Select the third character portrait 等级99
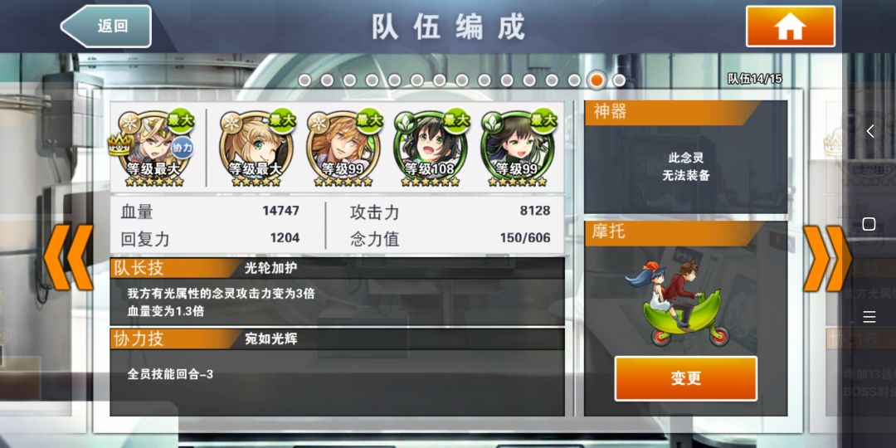The width and height of the screenshot is (896, 448). click(x=343, y=146)
